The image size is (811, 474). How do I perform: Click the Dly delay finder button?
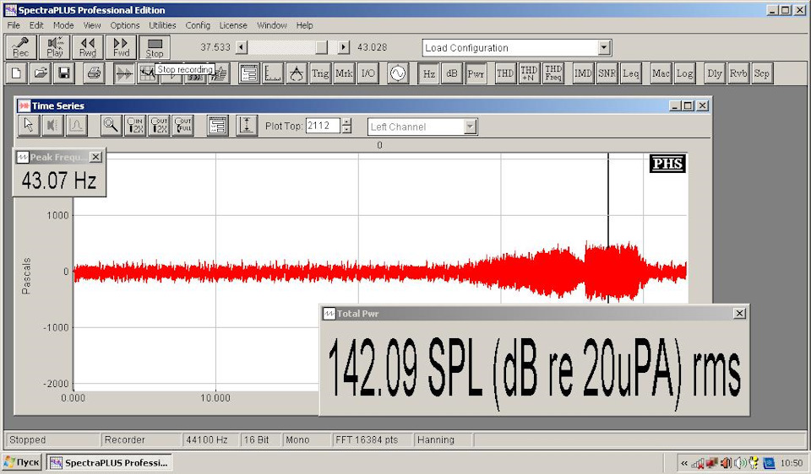(715, 73)
